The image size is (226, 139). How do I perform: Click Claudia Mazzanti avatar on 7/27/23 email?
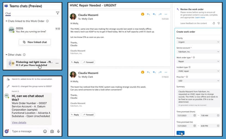(73, 16)
